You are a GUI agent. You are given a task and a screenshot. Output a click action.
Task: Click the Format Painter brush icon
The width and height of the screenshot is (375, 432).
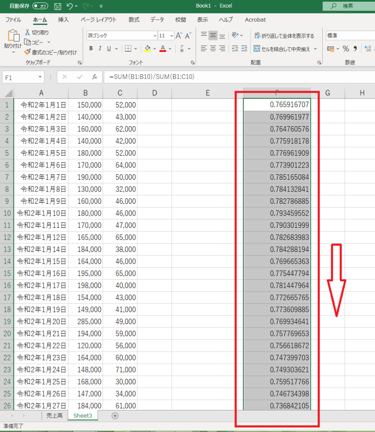(27, 52)
